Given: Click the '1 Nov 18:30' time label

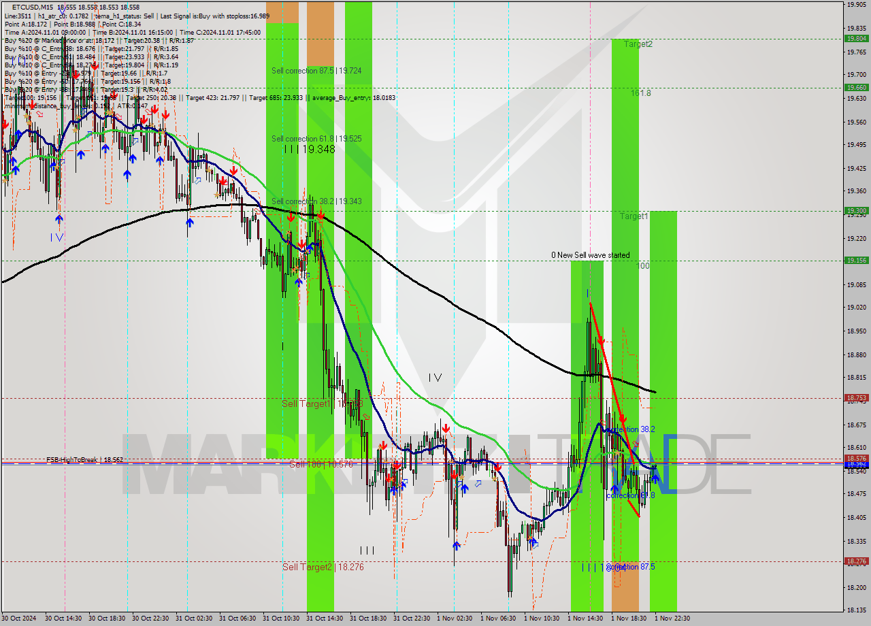Looking at the screenshot, I should coord(629,619).
